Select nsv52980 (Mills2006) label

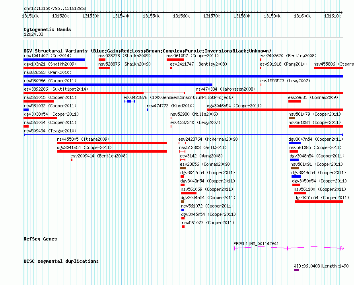[x=194, y=114]
